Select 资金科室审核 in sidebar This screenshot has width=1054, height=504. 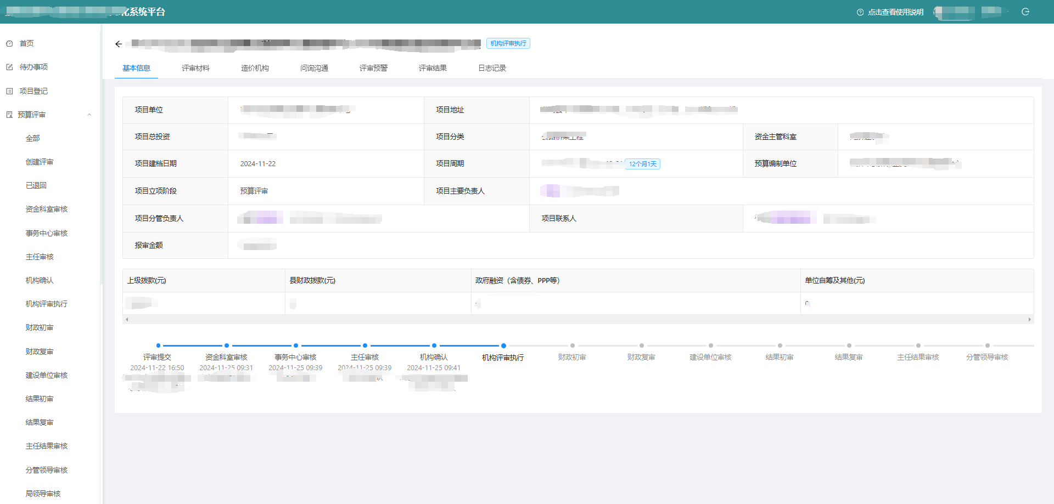(x=47, y=209)
